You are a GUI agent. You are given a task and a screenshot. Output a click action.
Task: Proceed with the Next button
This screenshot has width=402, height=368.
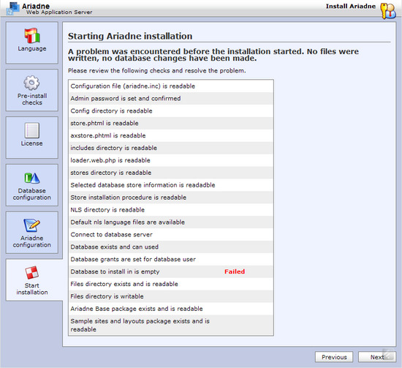(x=377, y=357)
